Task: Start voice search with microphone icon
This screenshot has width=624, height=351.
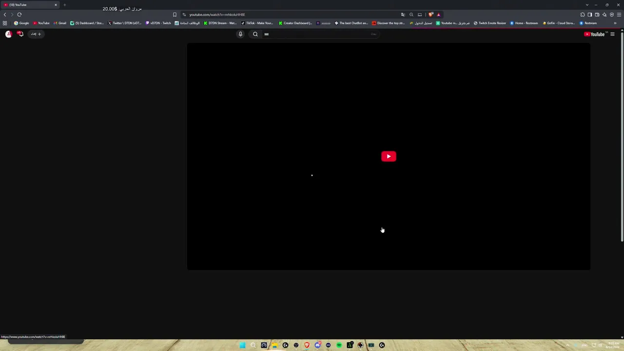Action: (240, 34)
